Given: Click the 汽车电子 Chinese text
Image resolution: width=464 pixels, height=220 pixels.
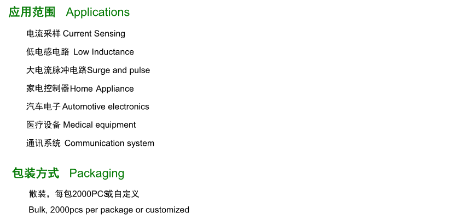Looking at the screenshot, I should pyautogui.click(x=44, y=106).
